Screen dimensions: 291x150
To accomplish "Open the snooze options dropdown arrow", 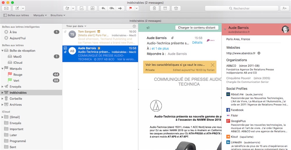I will [x=73, y=8].
